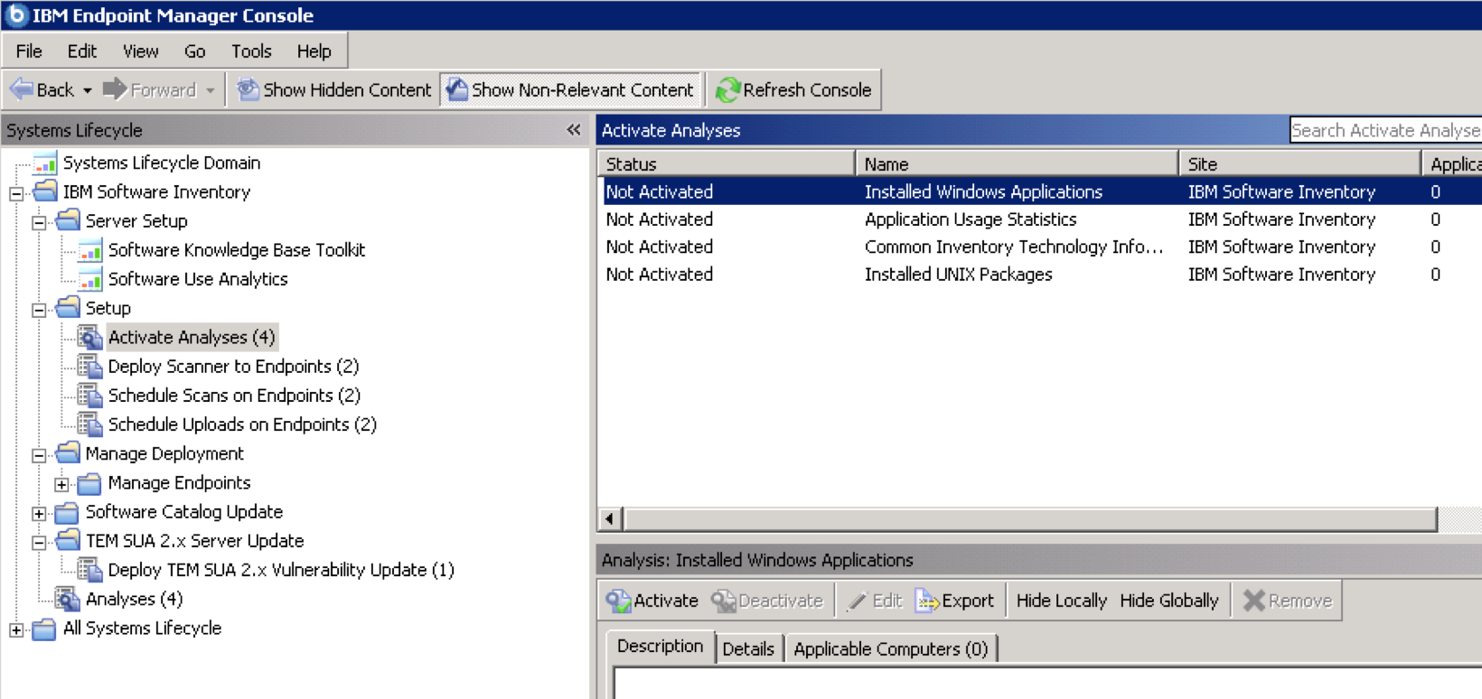The image size is (1482, 699).
Task: Click the Analyses (4) tree icon
Action: [x=67, y=600]
